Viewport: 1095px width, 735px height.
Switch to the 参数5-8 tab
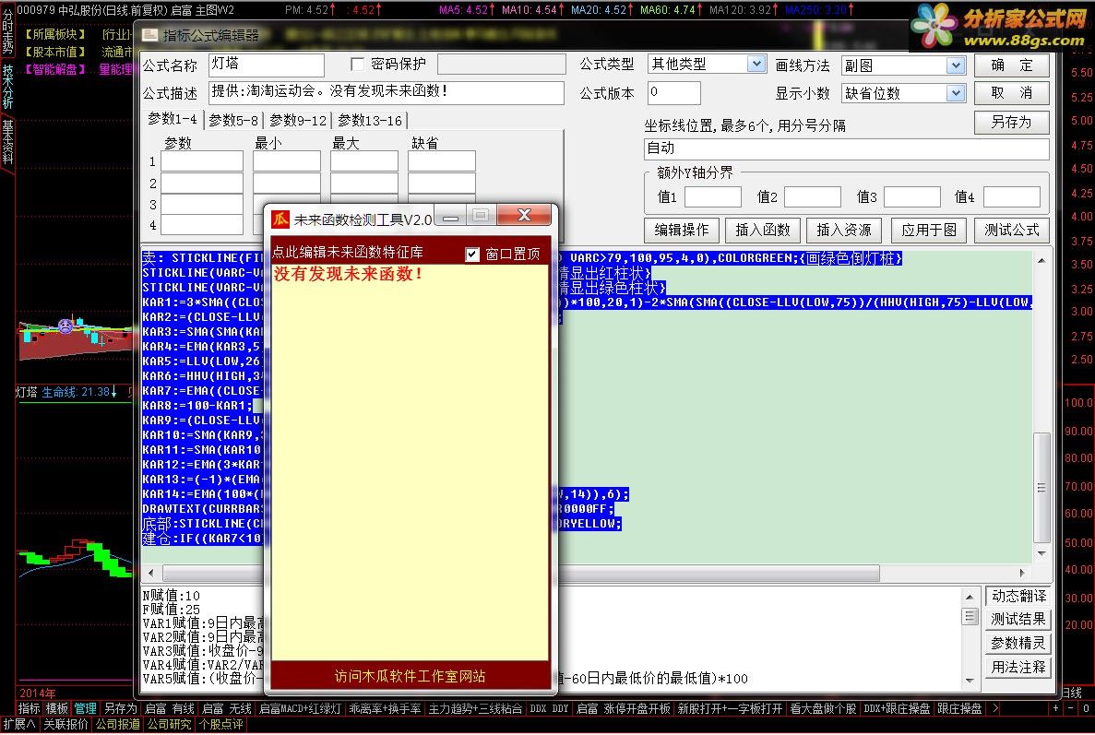233,120
